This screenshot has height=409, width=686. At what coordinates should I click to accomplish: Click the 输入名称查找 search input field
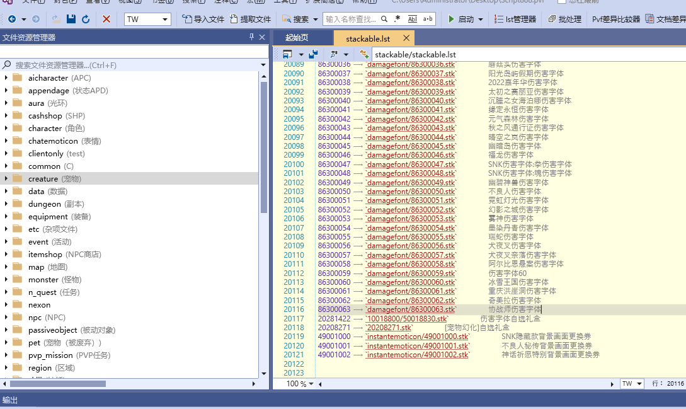[348, 18]
